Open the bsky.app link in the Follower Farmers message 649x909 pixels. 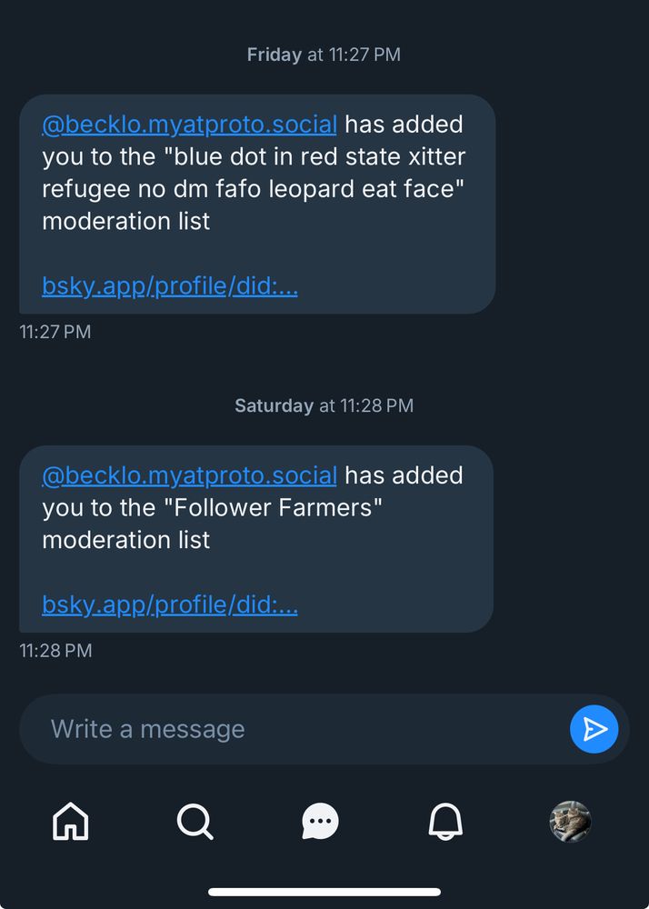[x=169, y=604]
